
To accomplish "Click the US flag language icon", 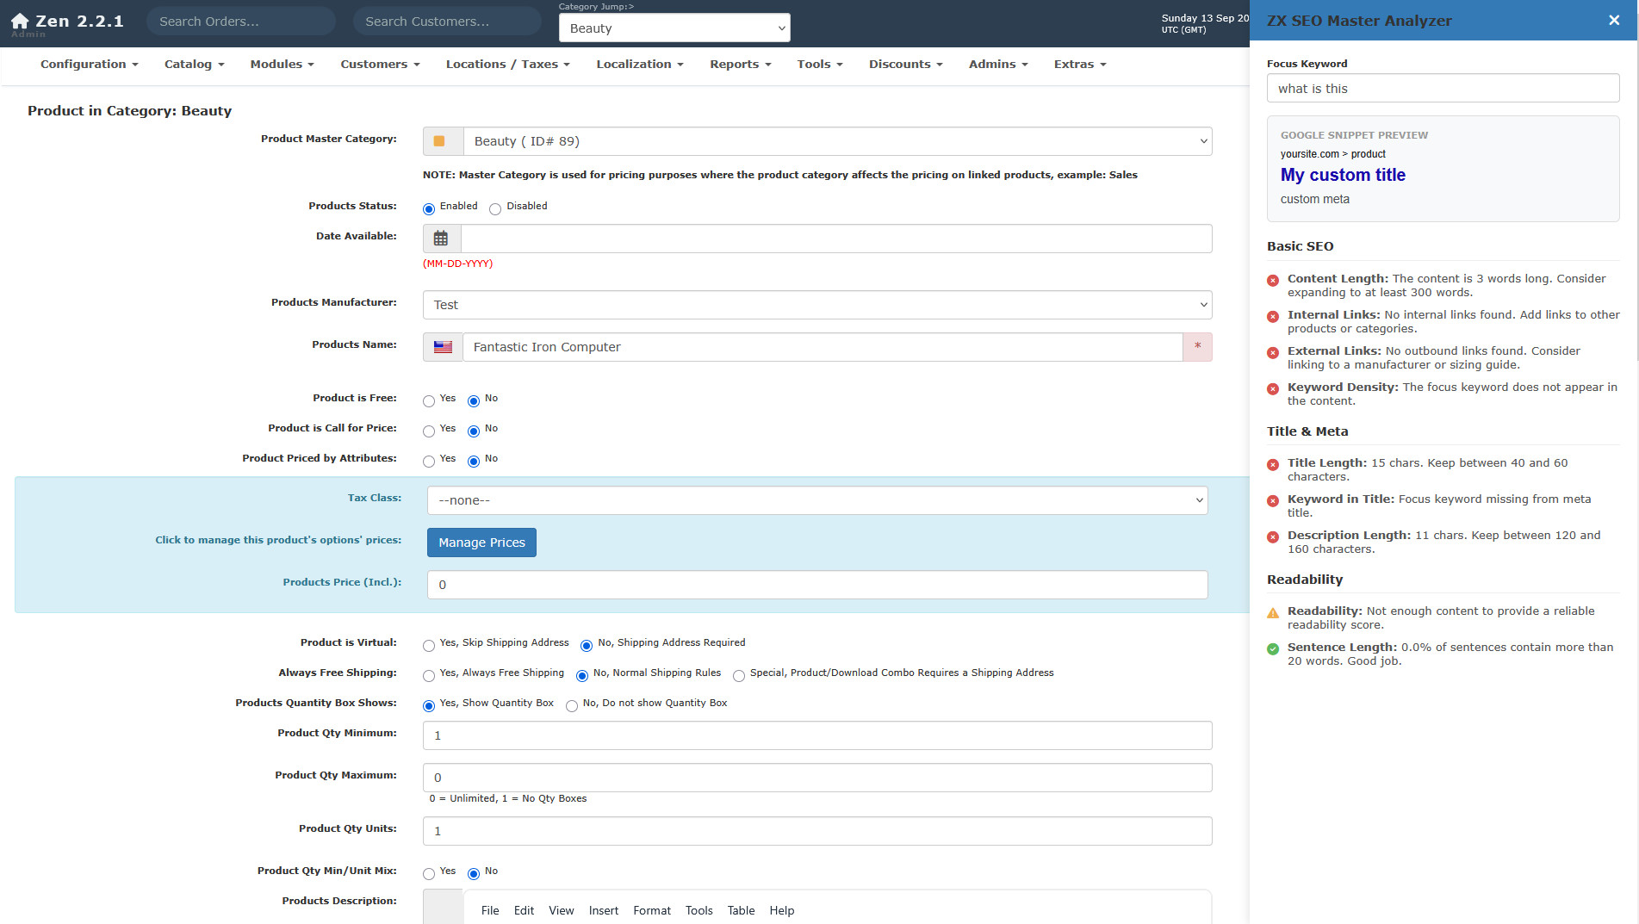I will pos(443,347).
